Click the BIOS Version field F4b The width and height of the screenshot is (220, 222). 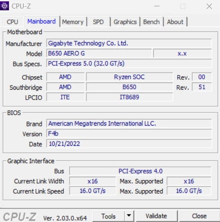pyautogui.click(x=129, y=134)
